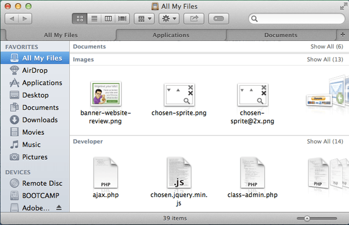Expand Developer section with Show All (14)
This screenshot has height=225, width=349.
coord(325,141)
